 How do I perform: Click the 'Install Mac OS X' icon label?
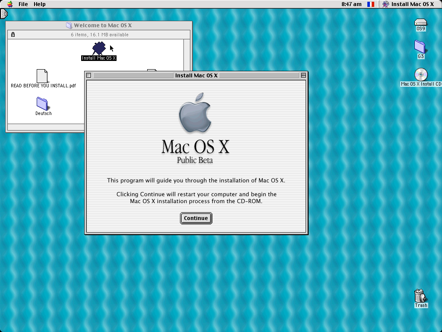click(x=99, y=58)
